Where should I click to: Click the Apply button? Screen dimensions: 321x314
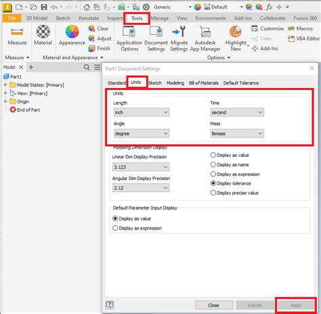click(296, 305)
